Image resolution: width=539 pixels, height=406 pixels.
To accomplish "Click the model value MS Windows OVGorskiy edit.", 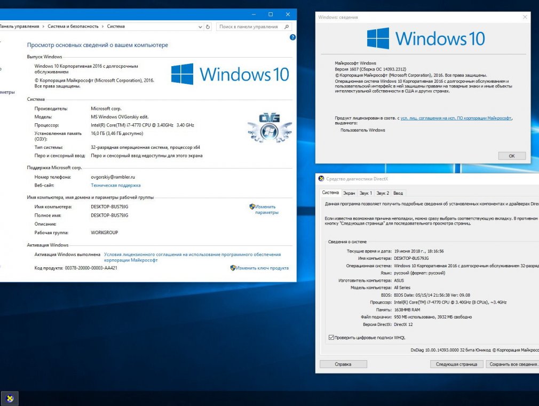I will [x=120, y=117].
